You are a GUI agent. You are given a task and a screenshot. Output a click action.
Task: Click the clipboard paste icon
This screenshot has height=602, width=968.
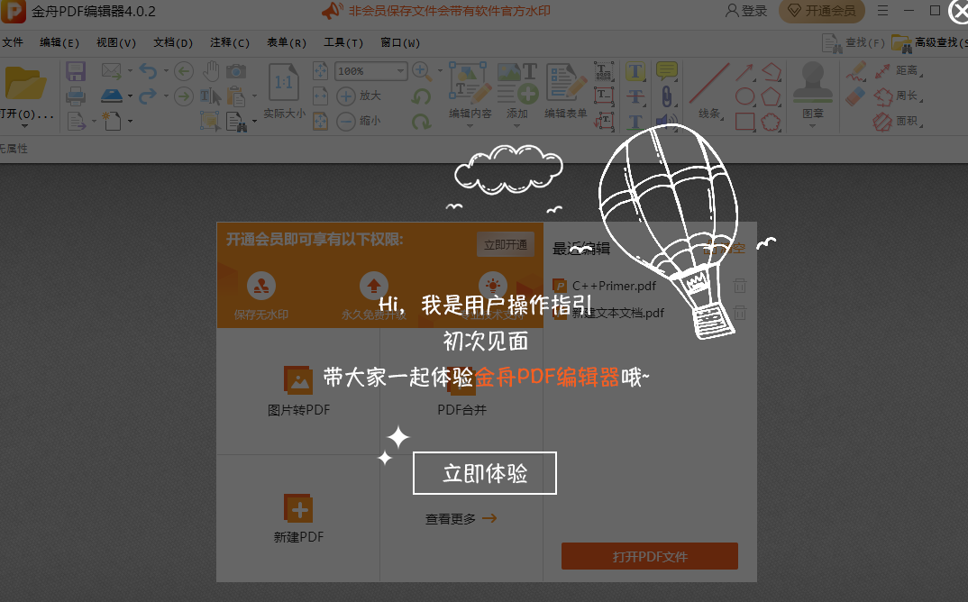(x=236, y=96)
